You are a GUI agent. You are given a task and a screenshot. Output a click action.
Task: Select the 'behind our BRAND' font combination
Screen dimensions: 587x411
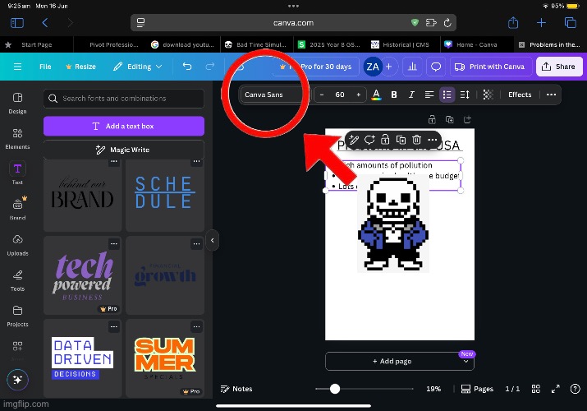point(83,196)
